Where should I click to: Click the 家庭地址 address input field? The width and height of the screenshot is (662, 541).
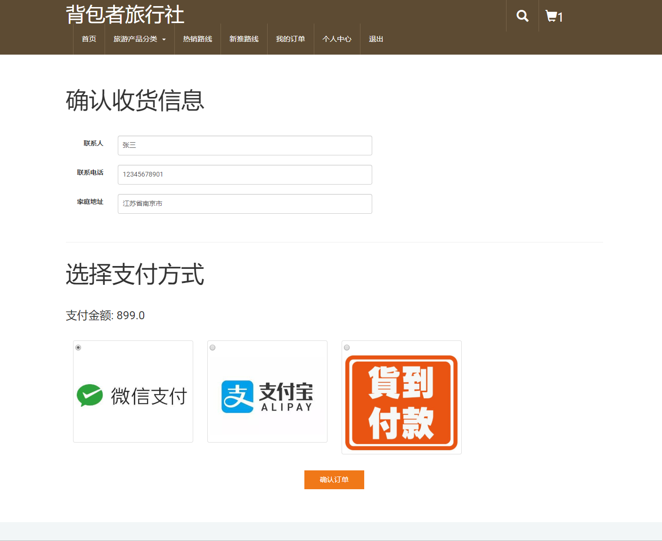coord(245,203)
